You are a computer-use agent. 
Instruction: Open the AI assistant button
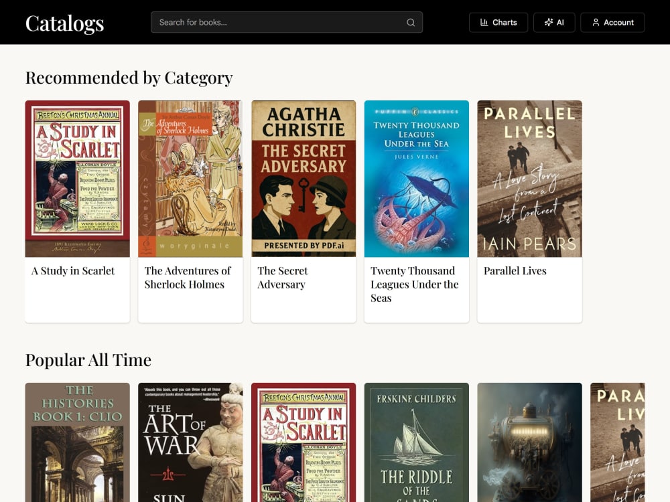554,23
